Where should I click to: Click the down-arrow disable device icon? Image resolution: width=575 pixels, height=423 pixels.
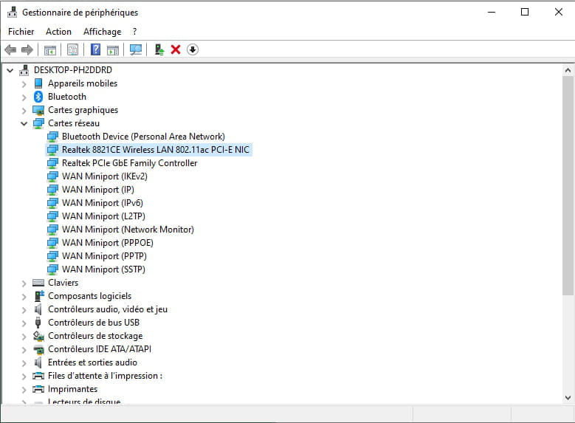[x=193, y=49]
